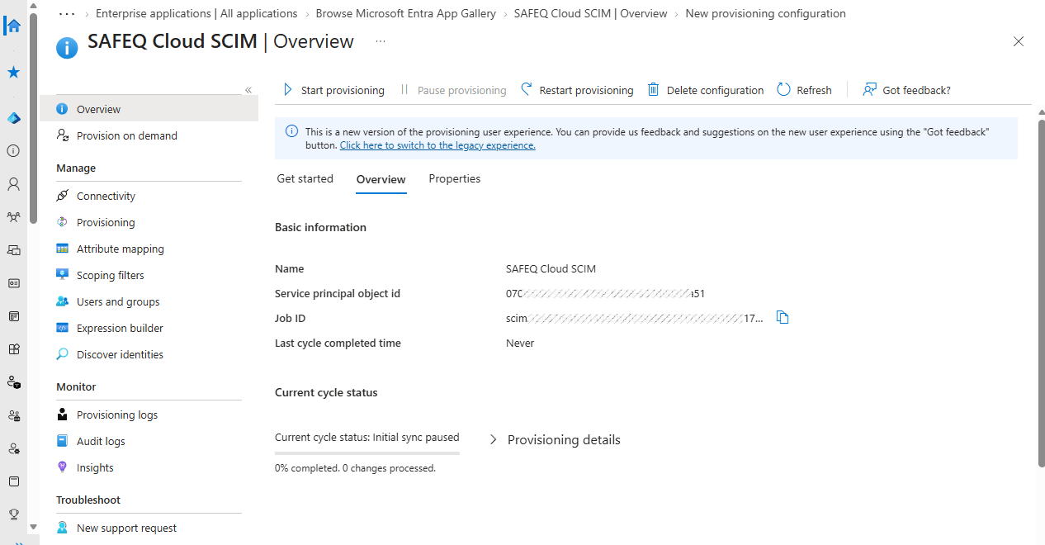Click the Users and groups people icon
Screen dimensions: 1045x545
[63, 301]
